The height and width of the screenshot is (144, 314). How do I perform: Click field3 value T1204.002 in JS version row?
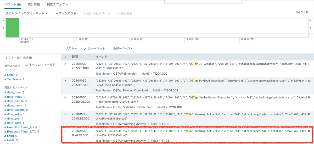pos(160,74)
